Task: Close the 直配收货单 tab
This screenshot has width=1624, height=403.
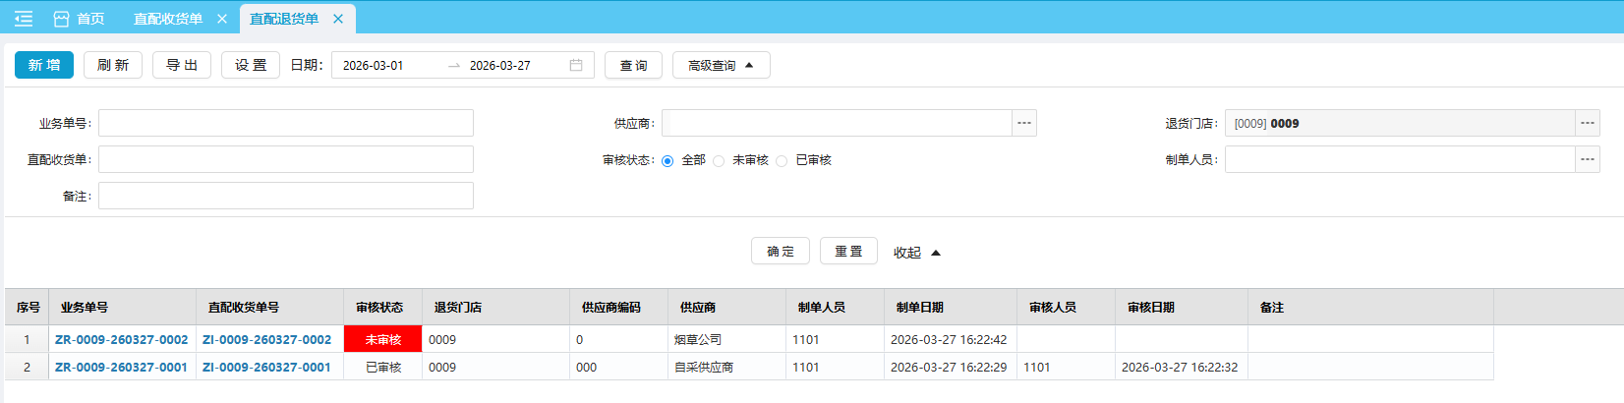Action: [222, 19]
